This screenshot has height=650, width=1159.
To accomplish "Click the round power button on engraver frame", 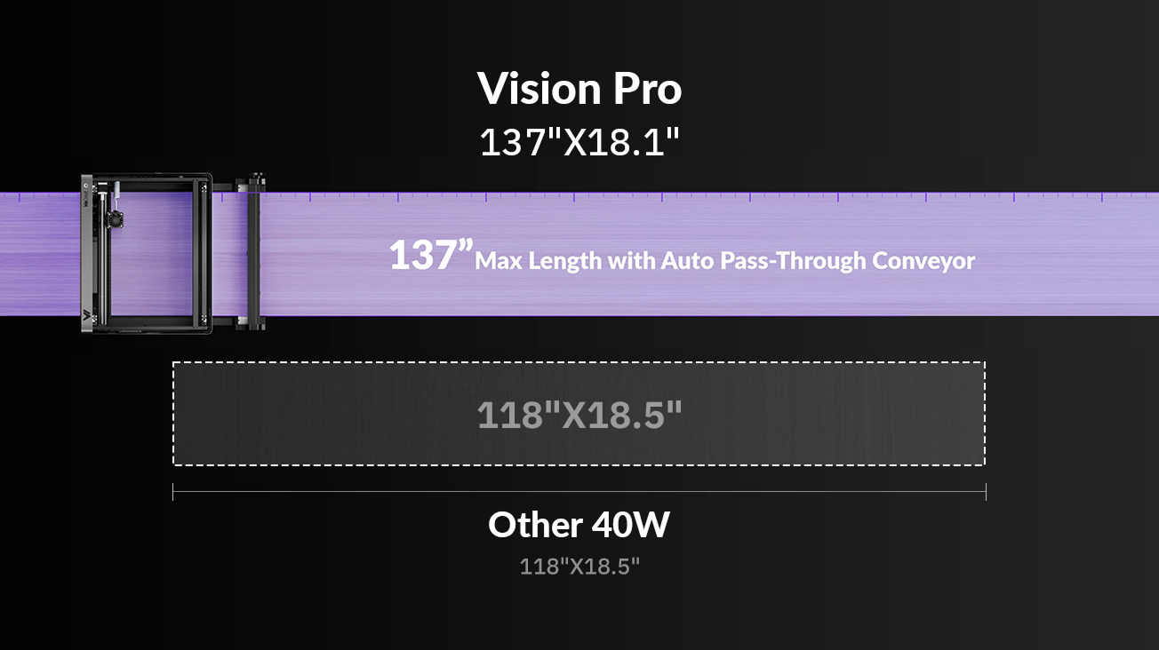I will (87, 186).
